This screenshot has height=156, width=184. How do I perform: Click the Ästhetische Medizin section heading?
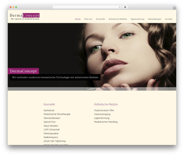[106, 104]
